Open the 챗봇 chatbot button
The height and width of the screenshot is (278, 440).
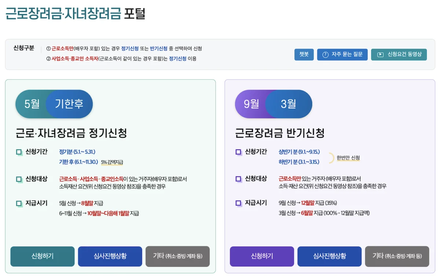coord(304,54)
